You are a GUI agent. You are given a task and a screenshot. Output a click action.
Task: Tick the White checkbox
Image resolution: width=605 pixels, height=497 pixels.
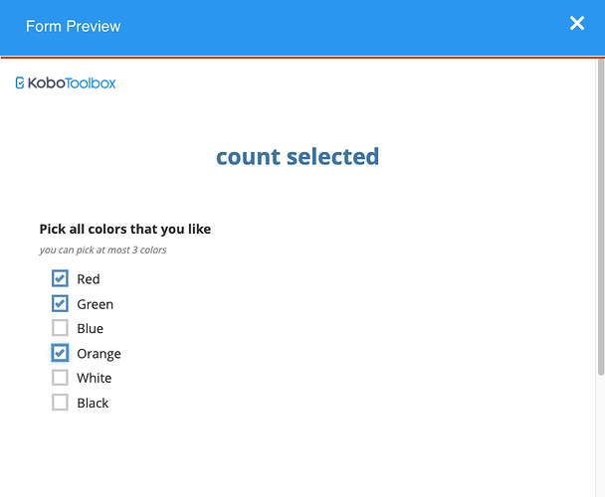pos(60,378)
